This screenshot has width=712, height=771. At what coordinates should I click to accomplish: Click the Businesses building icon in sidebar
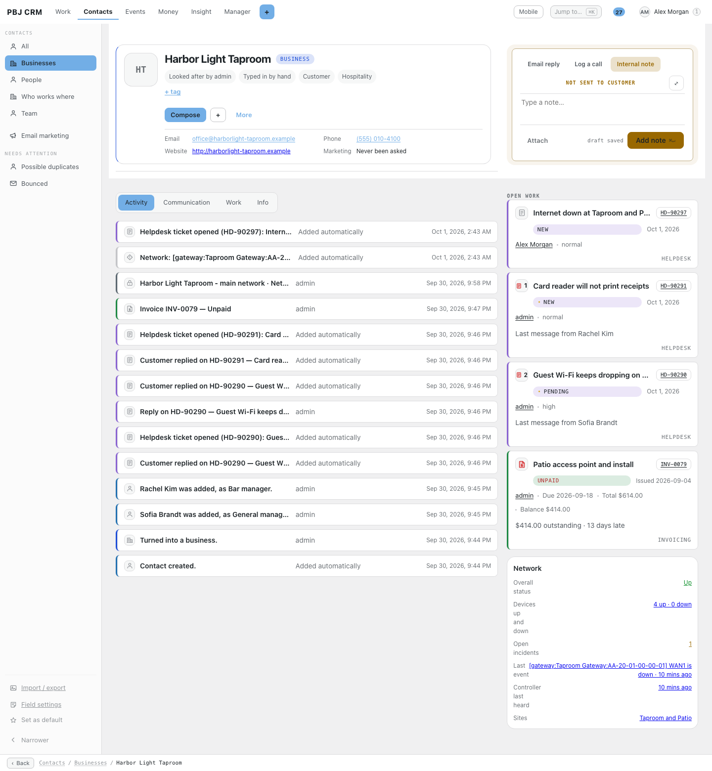(x=13, y=63)
